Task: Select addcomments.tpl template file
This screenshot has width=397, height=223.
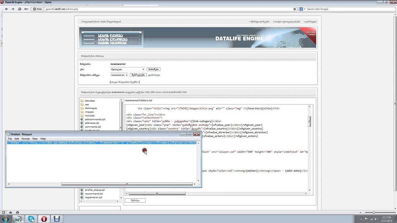Action: [x=95, y=119]
